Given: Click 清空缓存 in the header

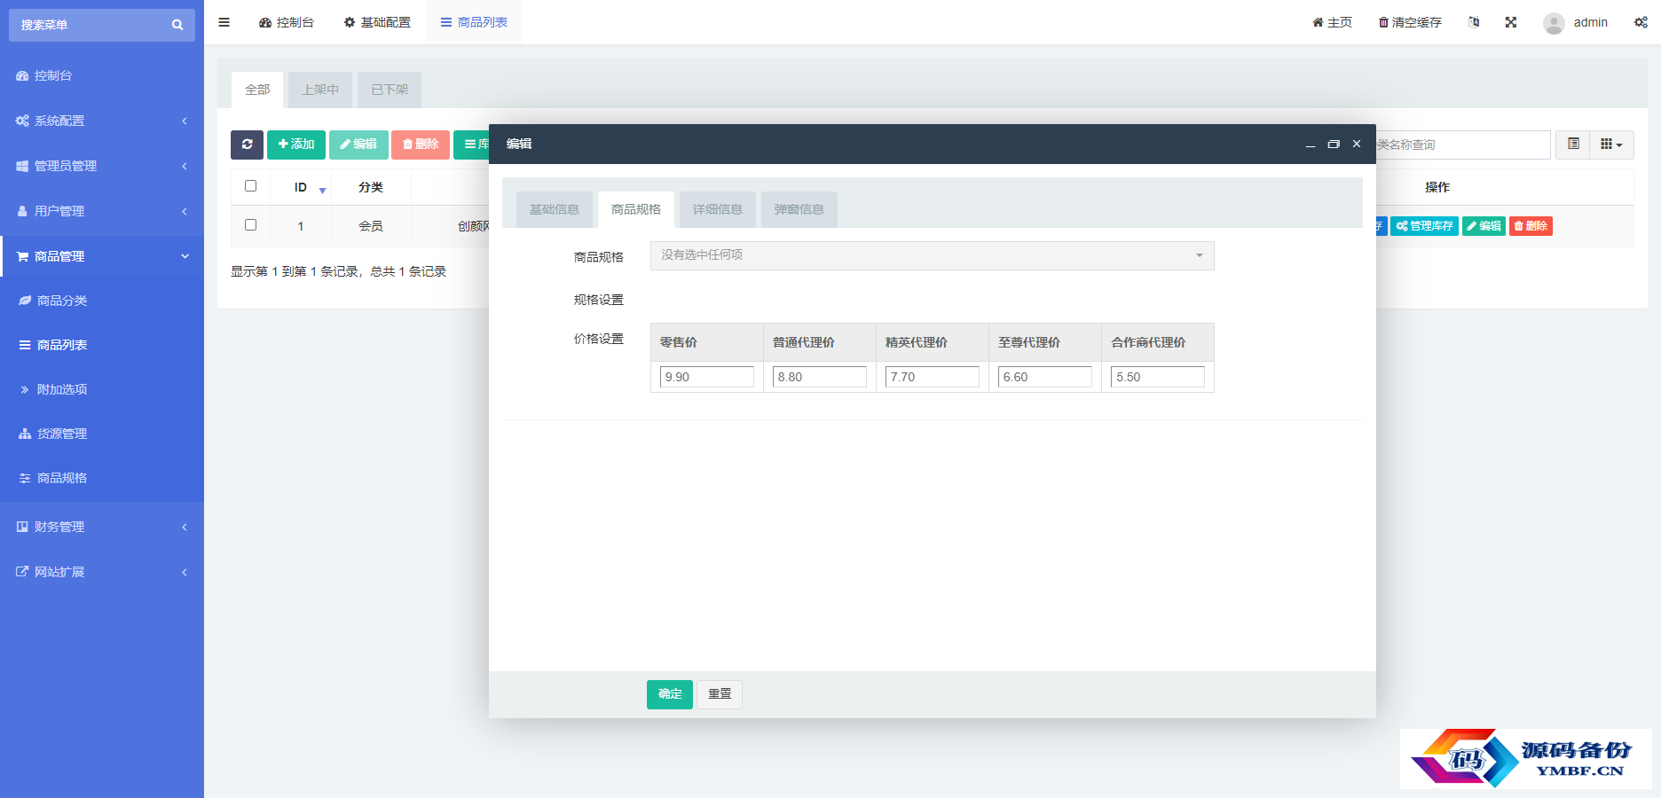Looking at the screenshot, I should pos(1410,22).
